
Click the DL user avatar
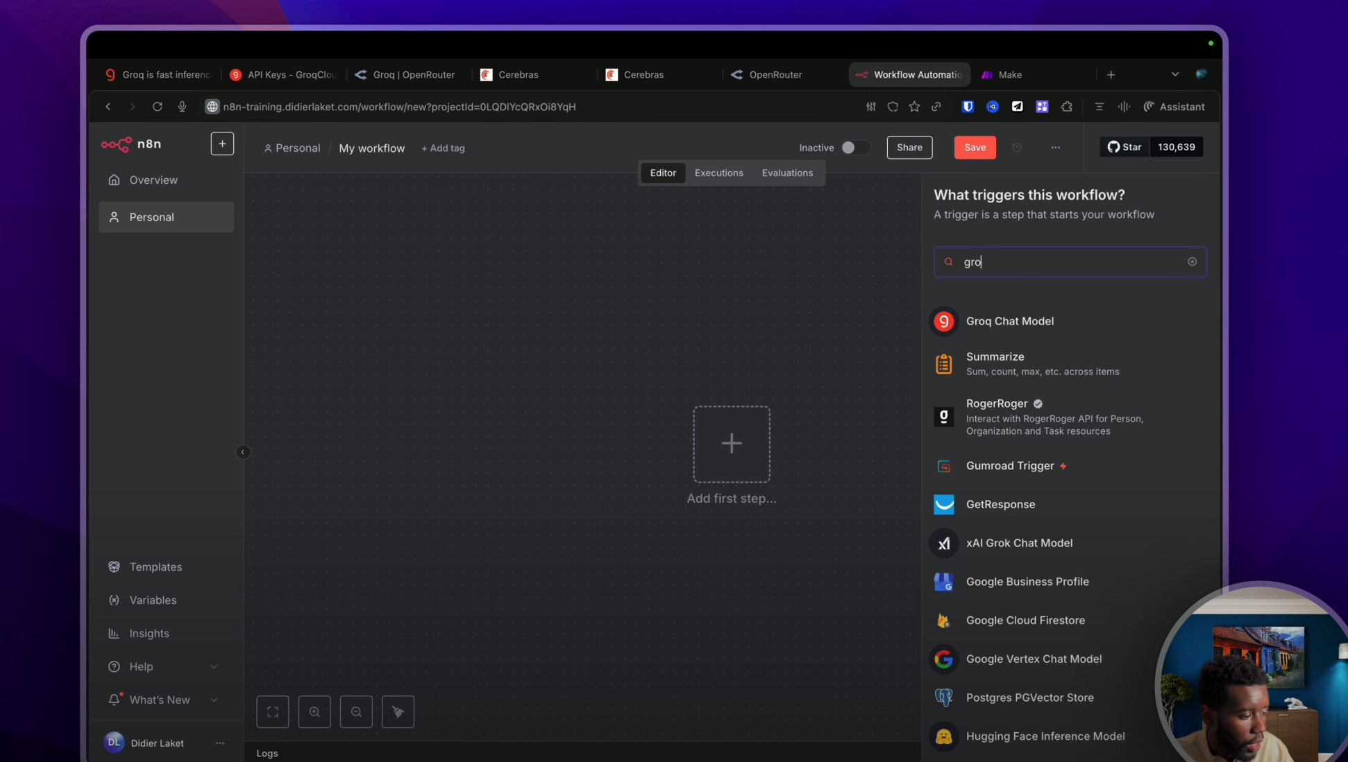click(x=114, y=743)
